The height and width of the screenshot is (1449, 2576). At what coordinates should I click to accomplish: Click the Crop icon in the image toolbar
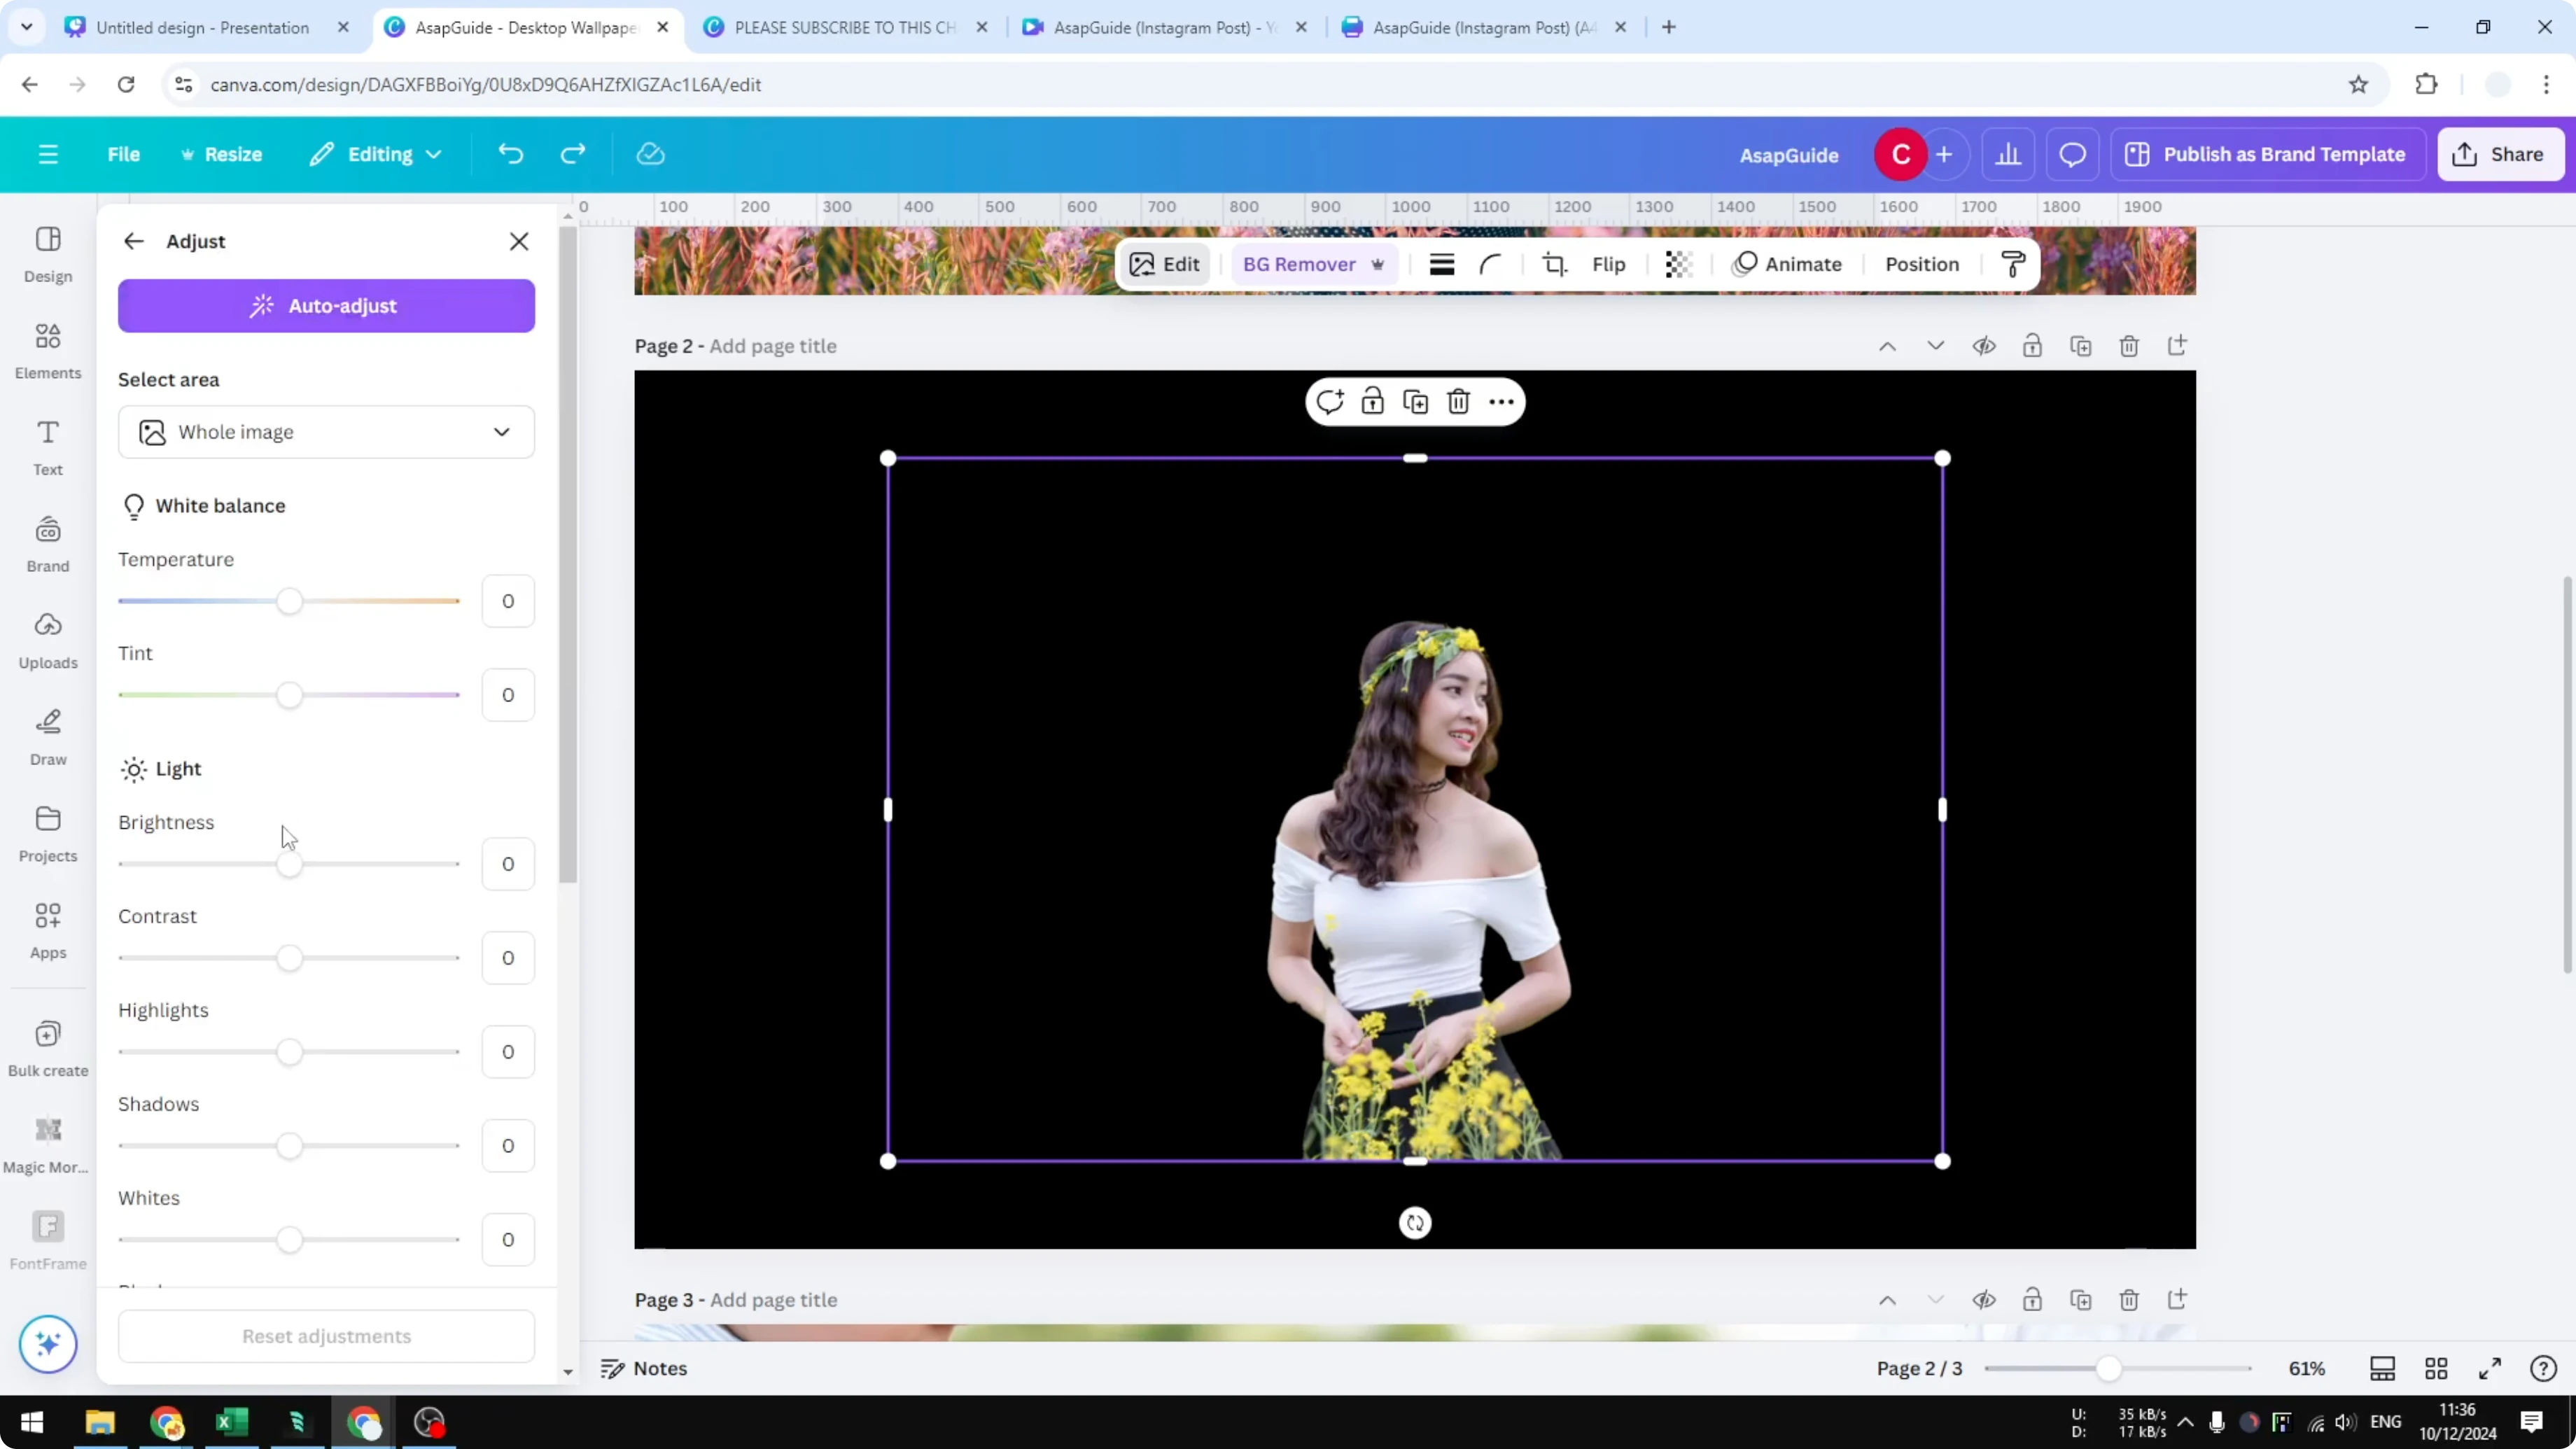pos(1554,264)
